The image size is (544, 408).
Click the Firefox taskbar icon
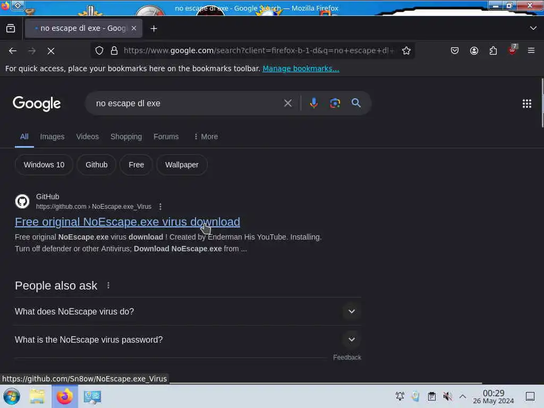(65, 396)
